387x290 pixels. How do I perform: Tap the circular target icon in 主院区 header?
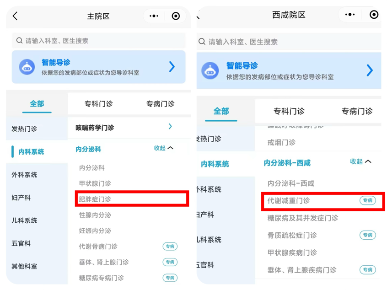tap(176, 16)
